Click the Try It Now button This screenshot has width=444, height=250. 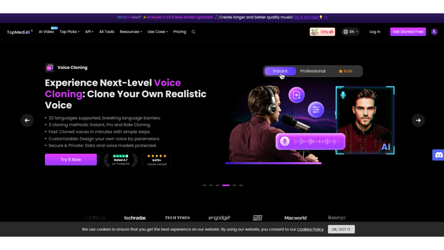pos(71,159)
